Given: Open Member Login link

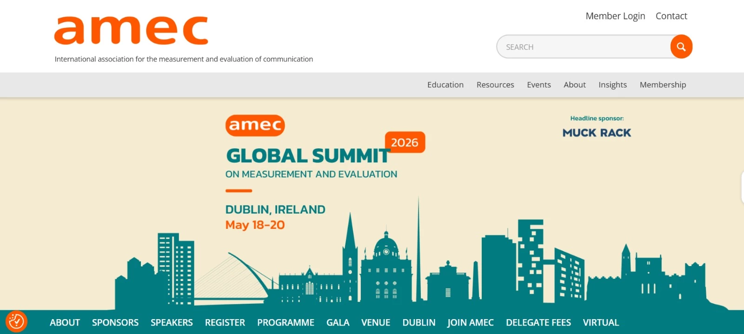Looking at the screenshot, I should (615, 16).
